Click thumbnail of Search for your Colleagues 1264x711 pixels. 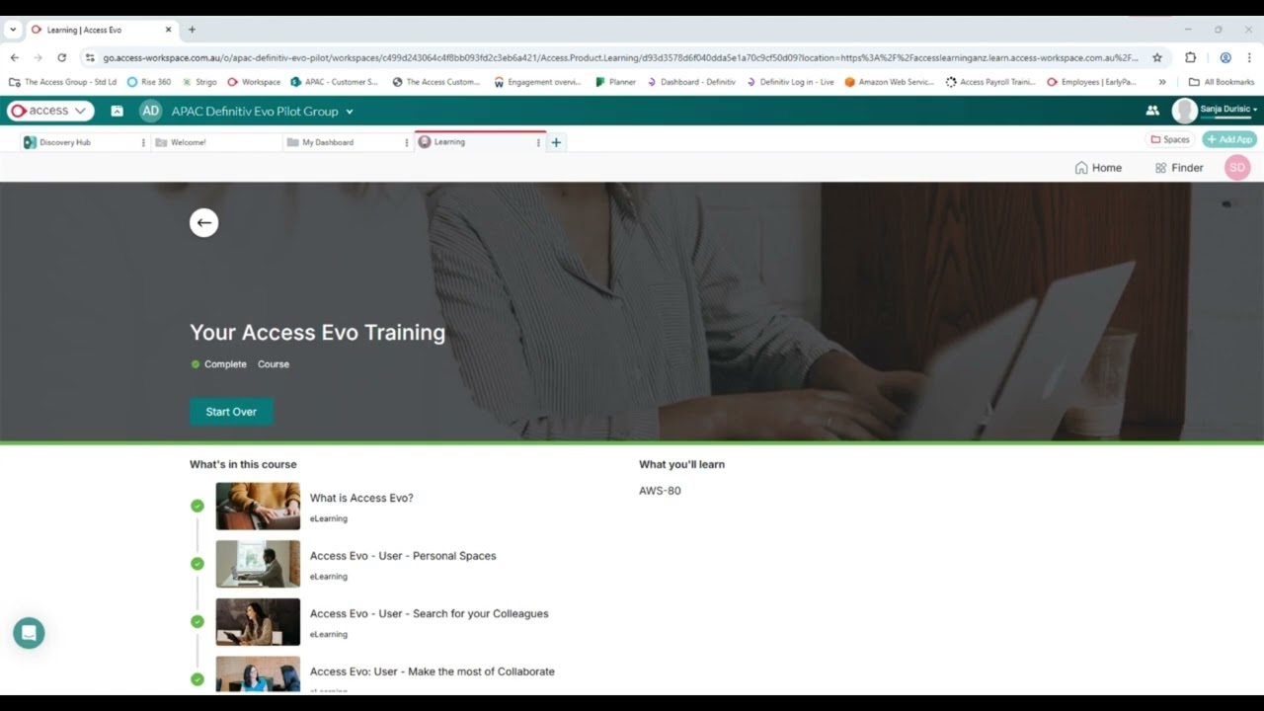258,622
